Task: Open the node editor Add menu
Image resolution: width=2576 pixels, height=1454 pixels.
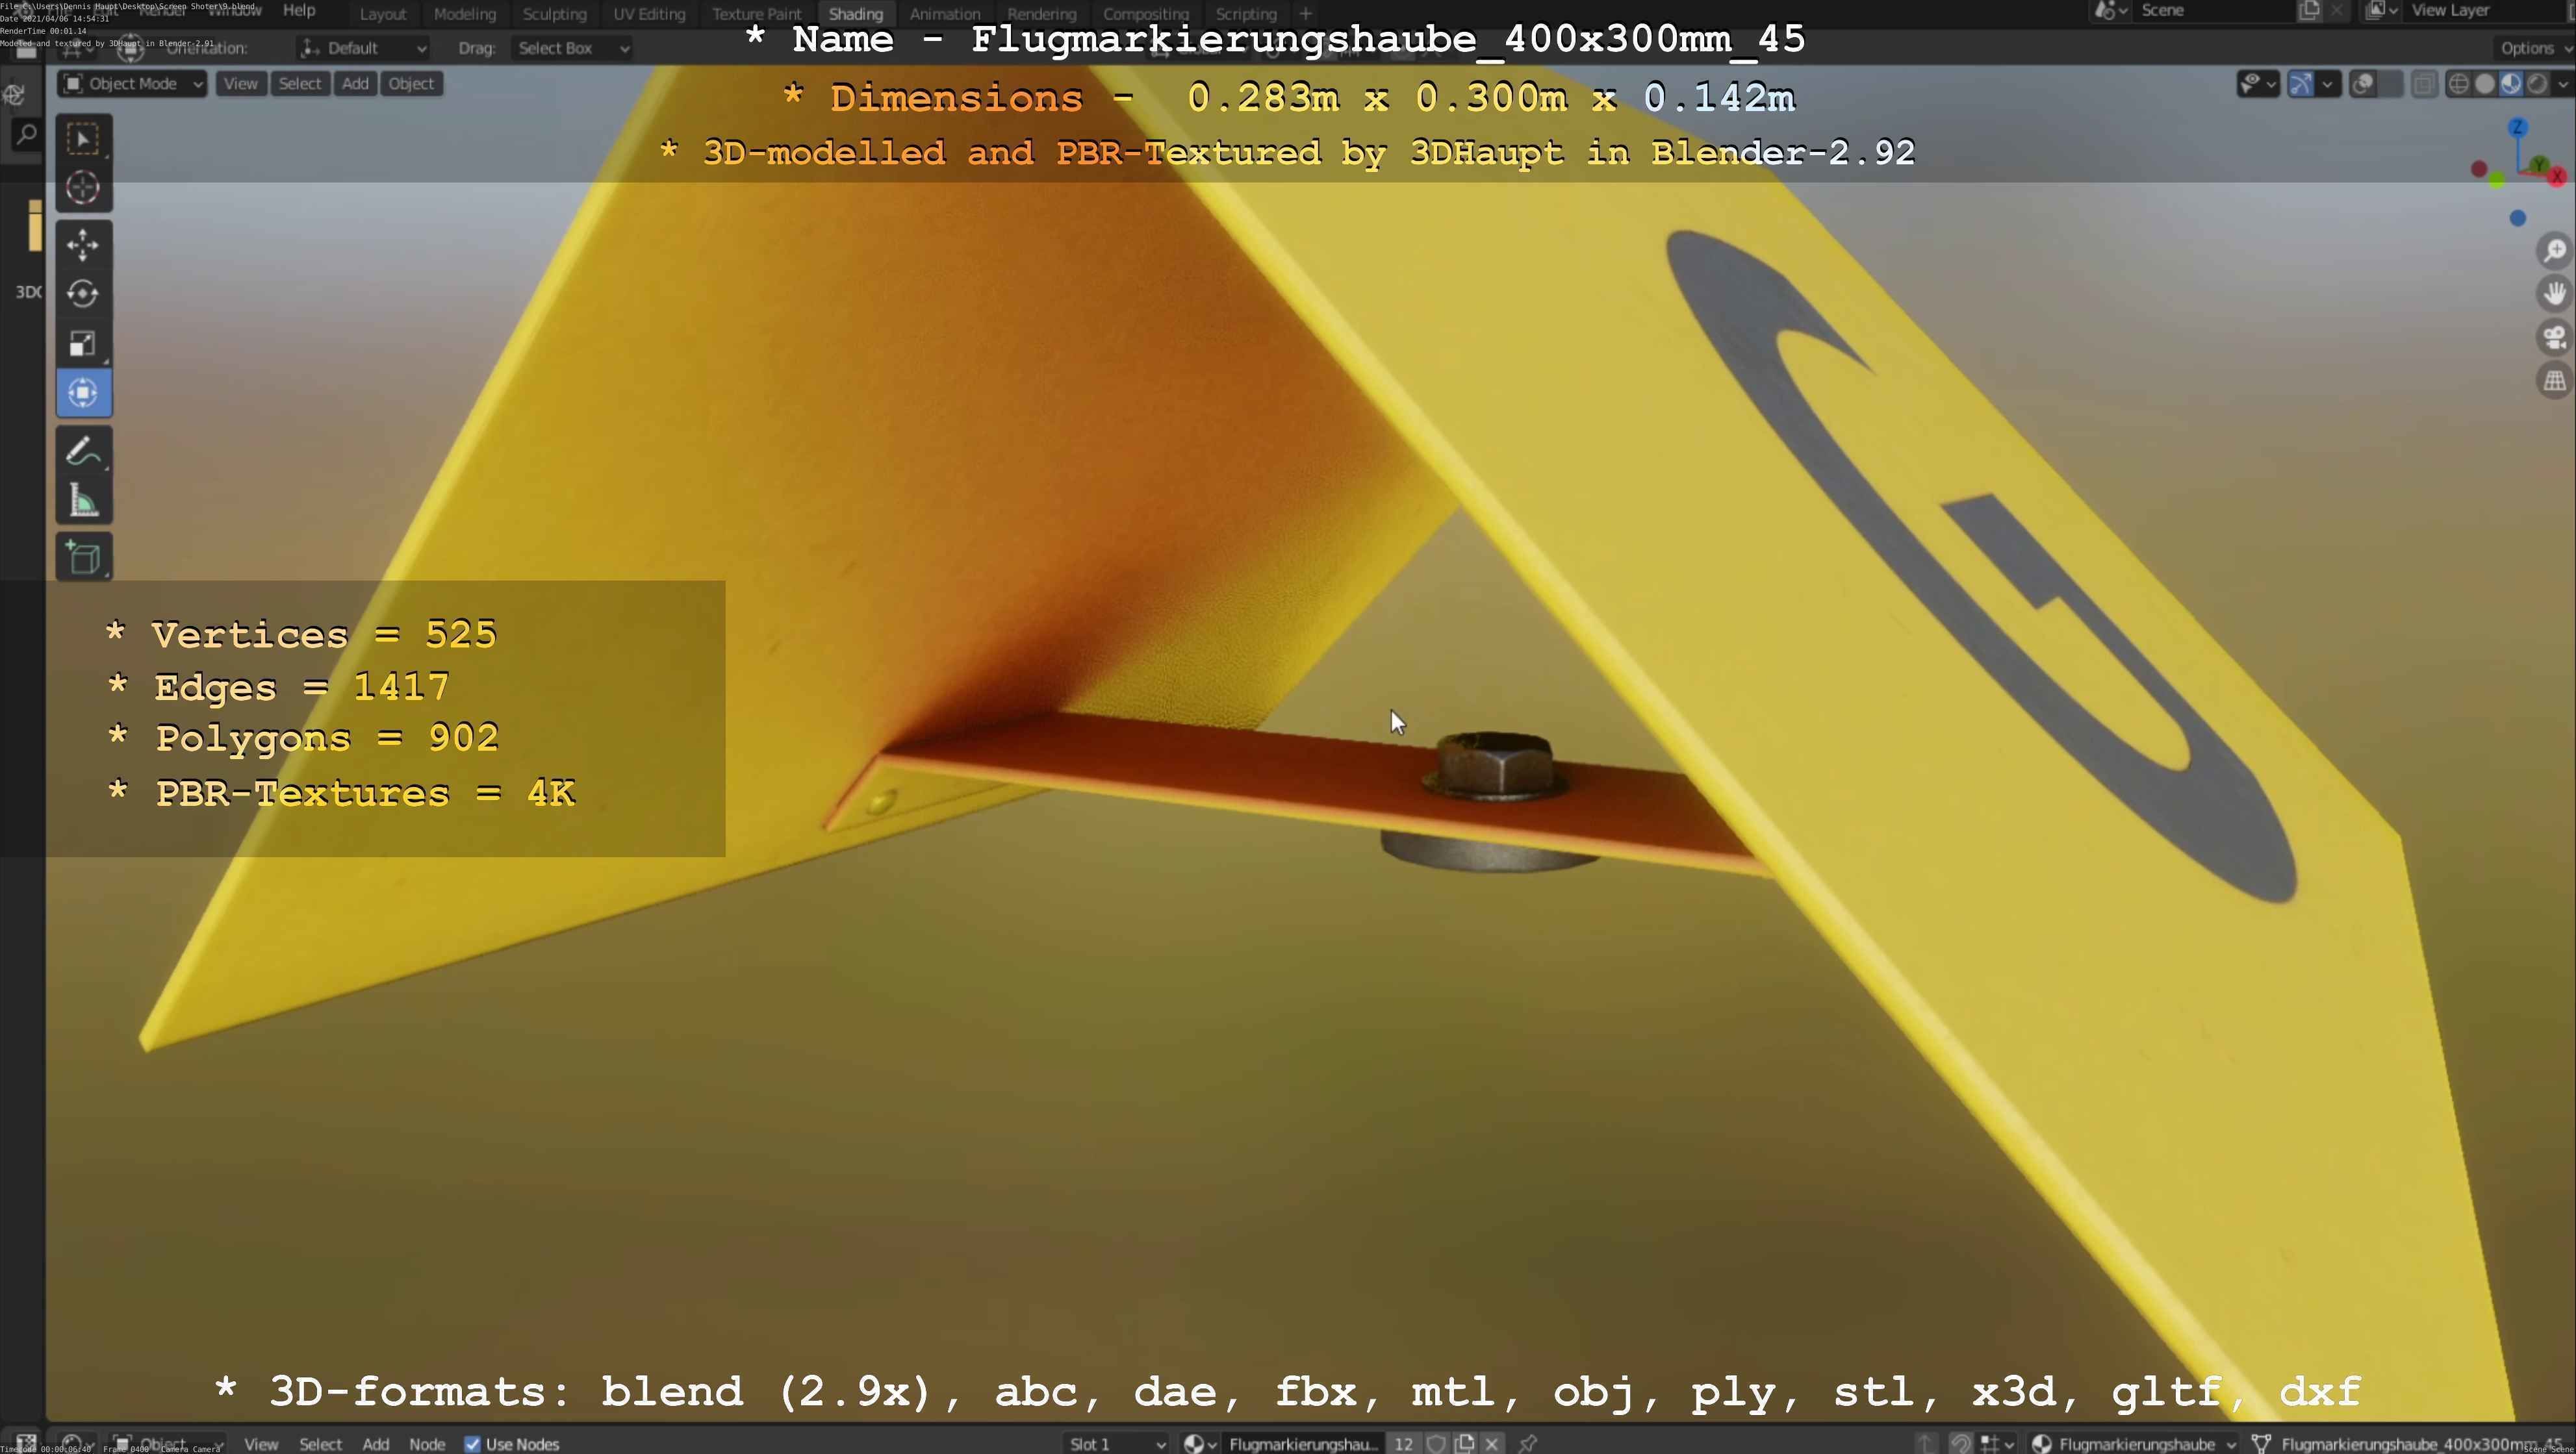Action: [376, 1444]
